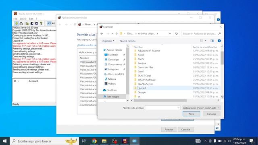This screenshot has width=258, height=145.
Task: Click Aceptar in the firewall window
Action: [x=169, y=129]
